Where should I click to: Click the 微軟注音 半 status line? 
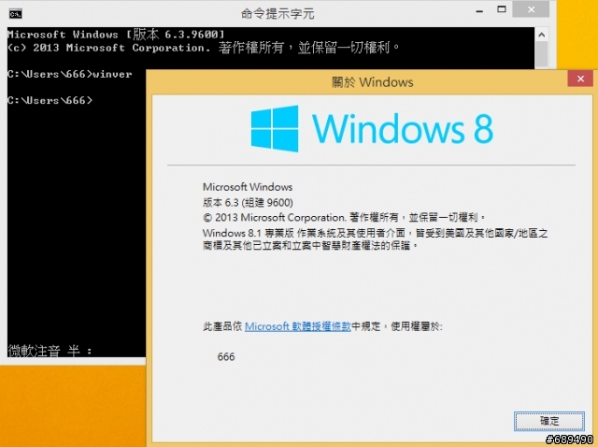coord(50,351)
